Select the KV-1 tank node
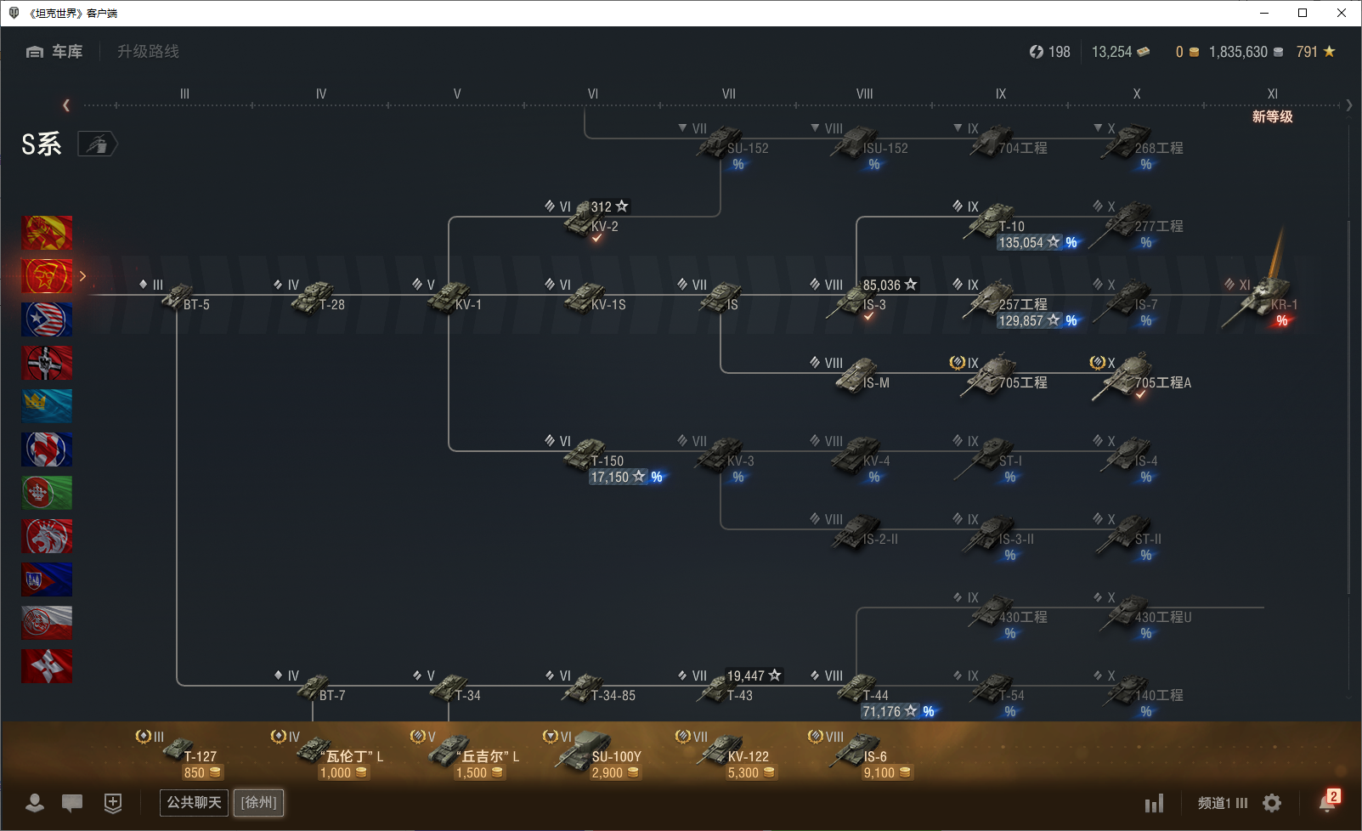The width and height of the screenshot is (1362, 831). (450, 297)
